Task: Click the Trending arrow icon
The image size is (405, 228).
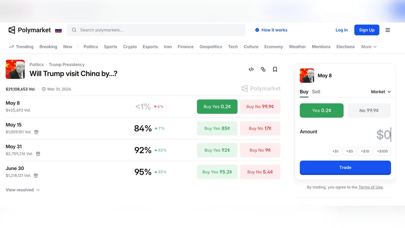Action: pos(11,47)
